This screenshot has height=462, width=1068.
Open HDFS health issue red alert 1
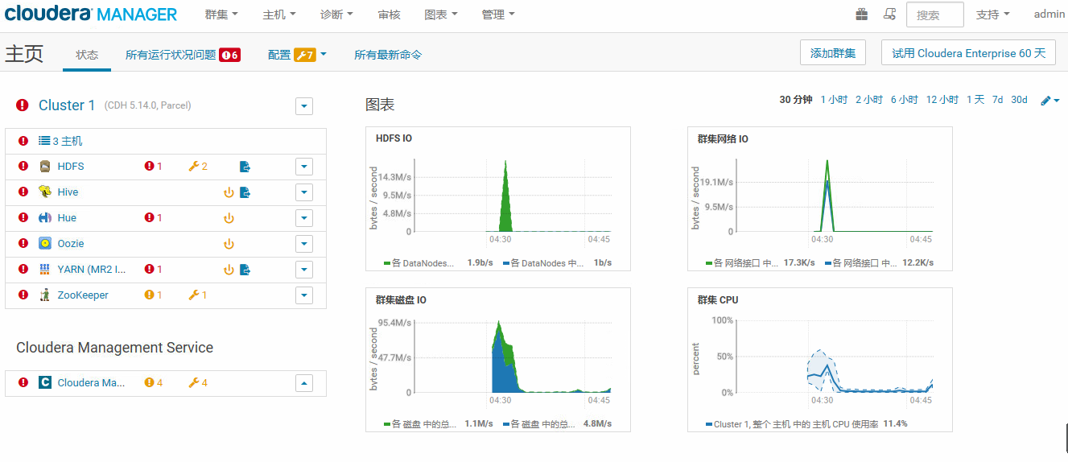(153, 167)
